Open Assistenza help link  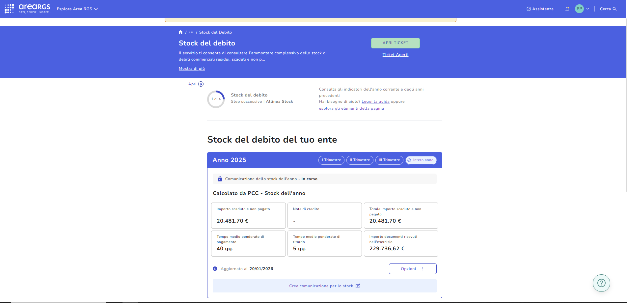pos(540,9)
